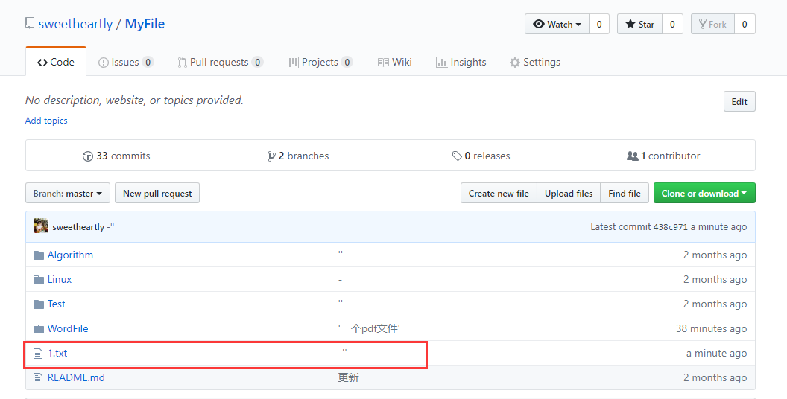The width and height of the screenshot is (787, 399).
Task: Click the branches fork icon
Action: tap(271, 156)
